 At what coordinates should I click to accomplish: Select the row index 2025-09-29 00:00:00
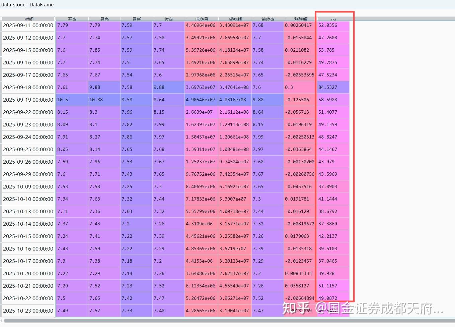[x=28, y=174]
